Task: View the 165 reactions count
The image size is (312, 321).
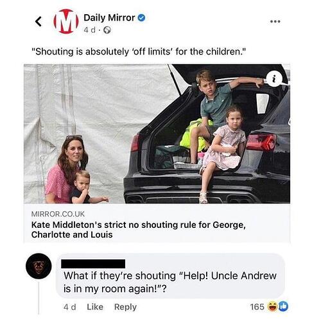Action: tap(257, 307)
